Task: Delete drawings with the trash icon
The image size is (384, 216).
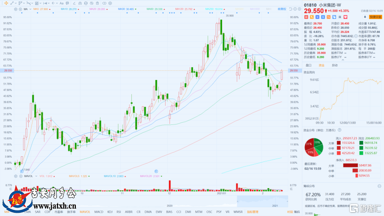Action: tap(97, 3)
